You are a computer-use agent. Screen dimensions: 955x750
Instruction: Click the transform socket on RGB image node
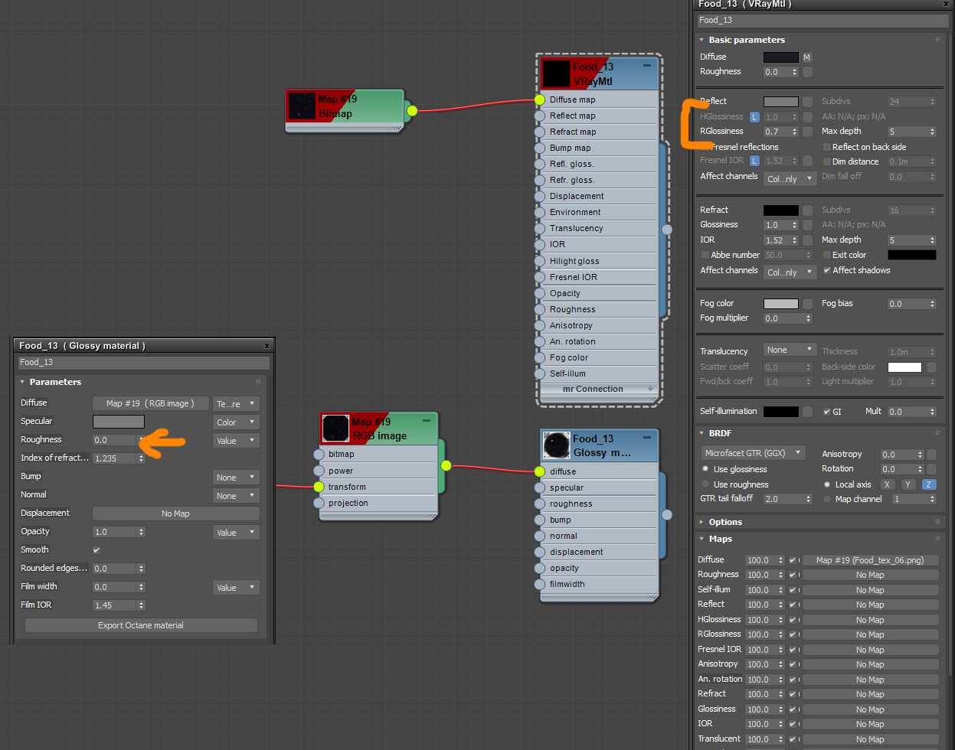[x=319, y=487]
